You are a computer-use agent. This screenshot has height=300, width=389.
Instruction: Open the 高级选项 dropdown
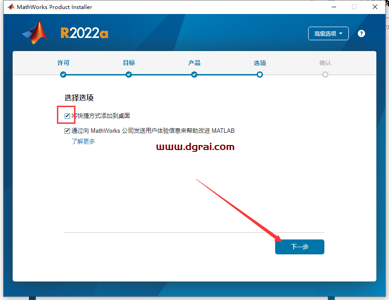tap(328, 33)
